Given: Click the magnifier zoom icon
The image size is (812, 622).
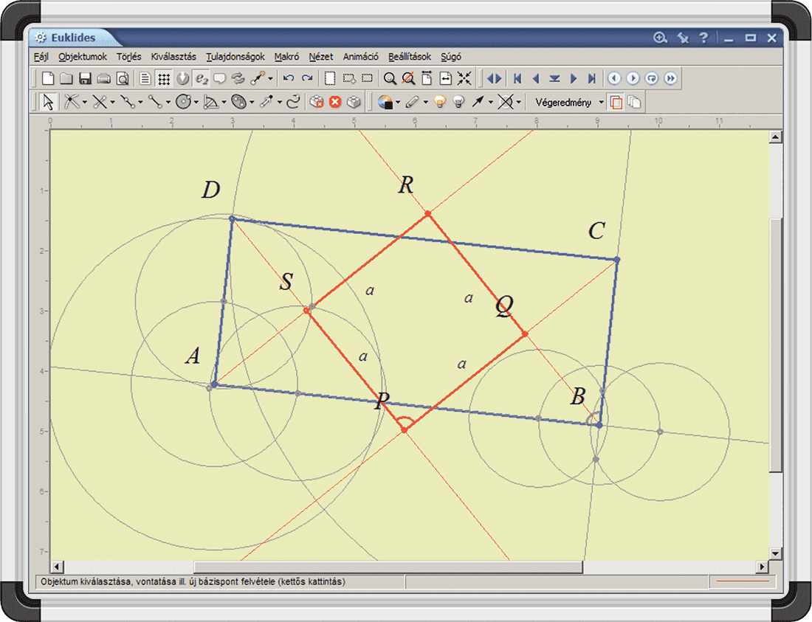Looking at the screenshot, I should point(389,78).
